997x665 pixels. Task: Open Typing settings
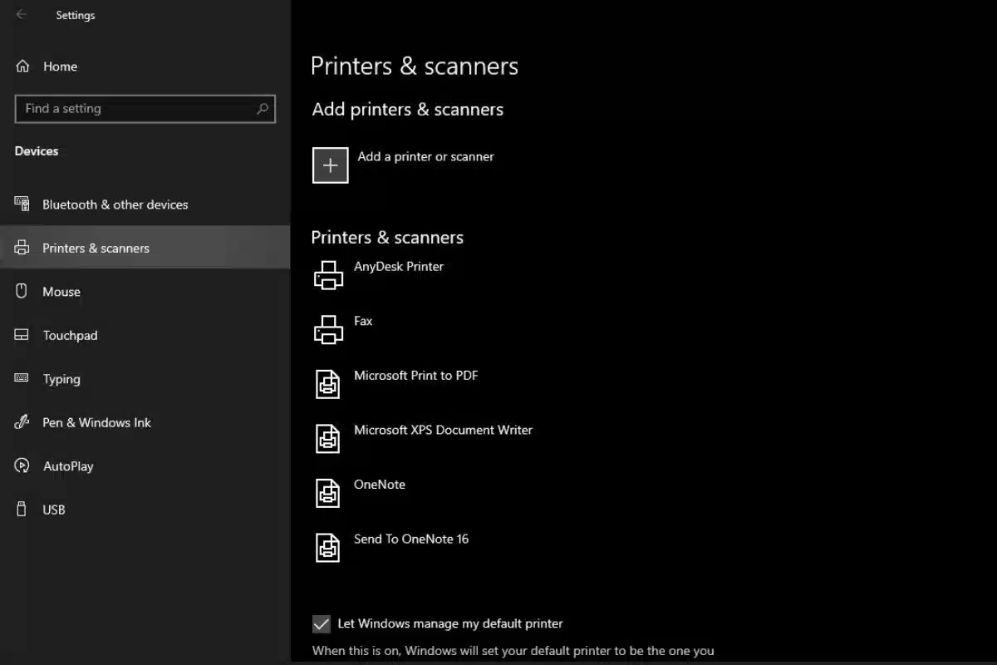coord(61,379)
